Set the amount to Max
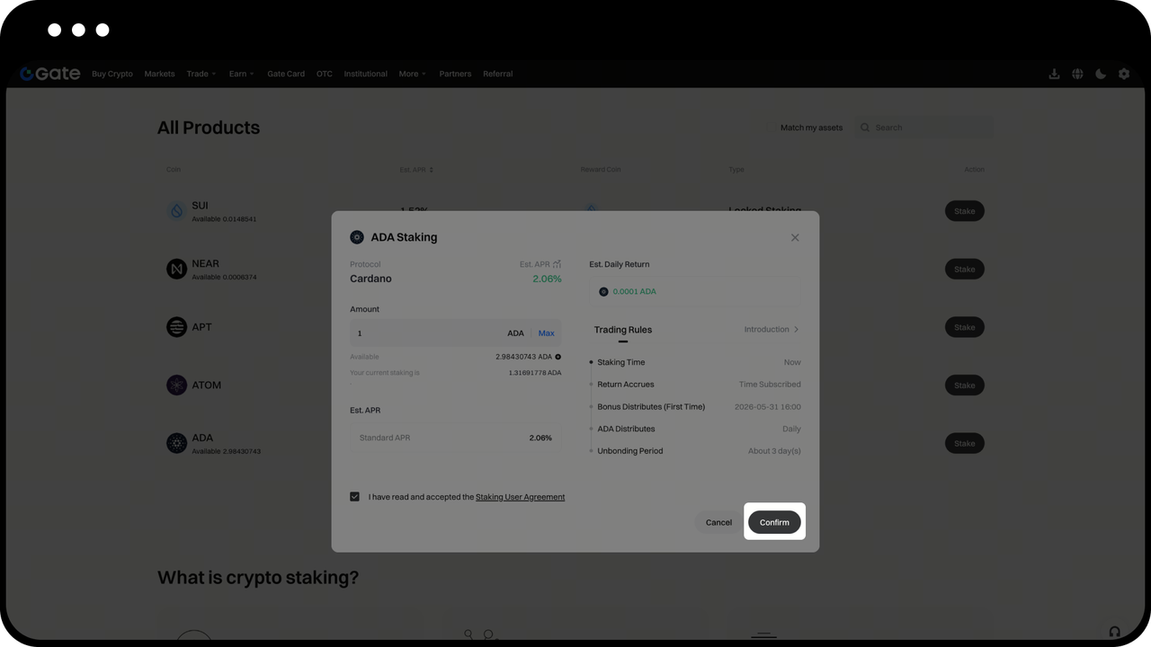Screen dimensions: 1151x647 point(547,333)
